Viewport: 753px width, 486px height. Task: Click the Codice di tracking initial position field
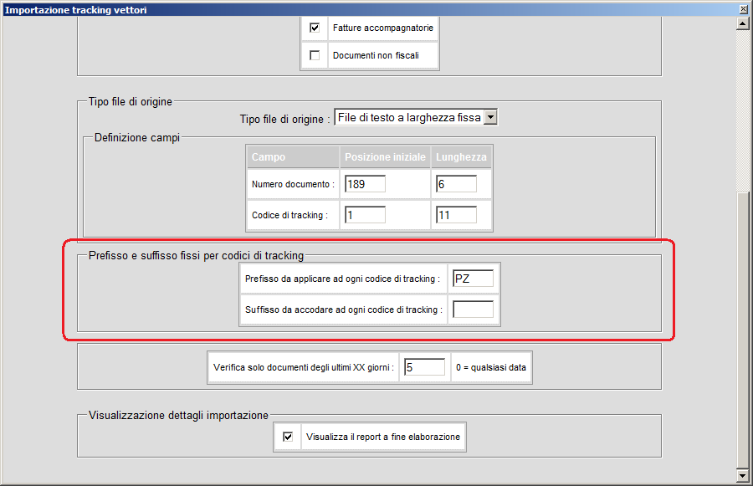[365, 215]
